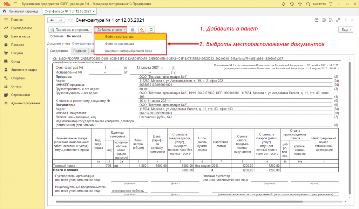Open notifications via the bell icon

pyautogui.click(x=284, y=4)
